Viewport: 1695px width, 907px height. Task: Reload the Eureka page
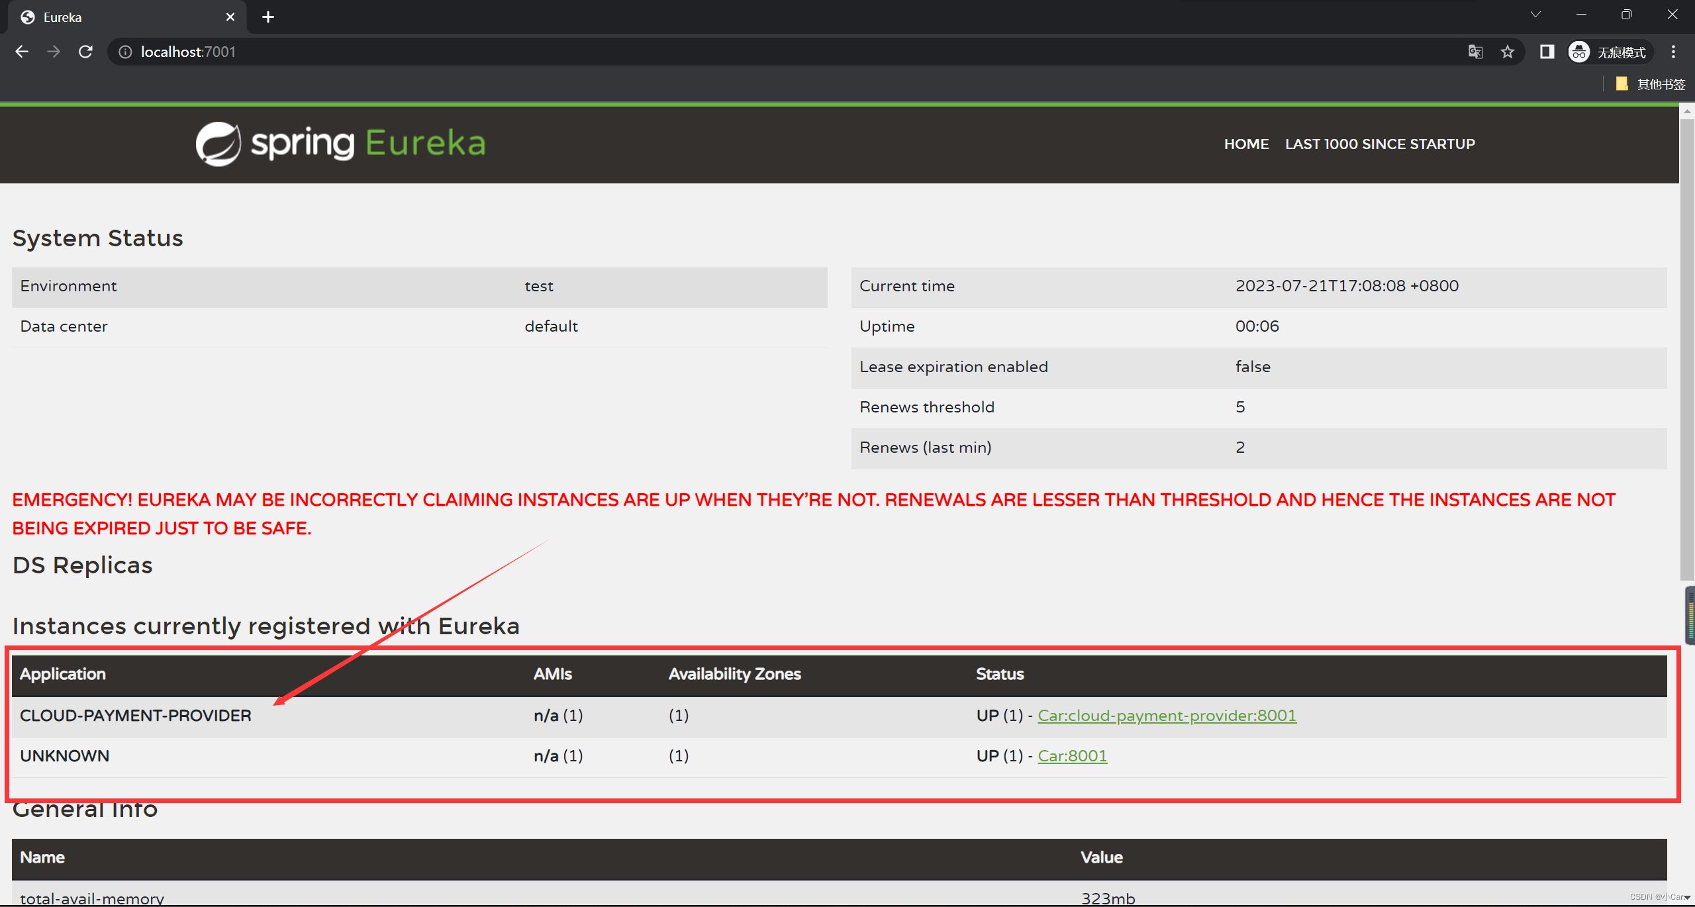[85, 52]
